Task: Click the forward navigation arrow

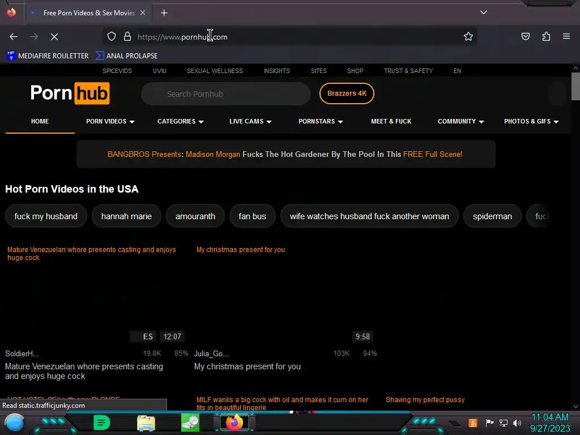Action: click(34, 37)
